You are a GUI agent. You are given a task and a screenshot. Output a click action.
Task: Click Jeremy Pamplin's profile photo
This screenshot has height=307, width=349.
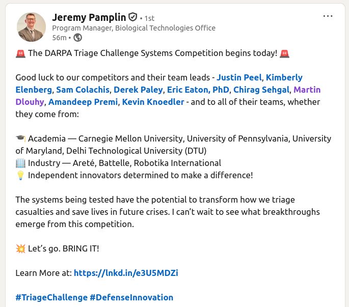coord(32,27)
